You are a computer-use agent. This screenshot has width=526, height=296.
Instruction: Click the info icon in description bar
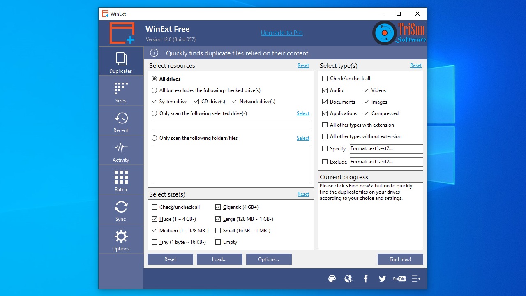(154, 53)
